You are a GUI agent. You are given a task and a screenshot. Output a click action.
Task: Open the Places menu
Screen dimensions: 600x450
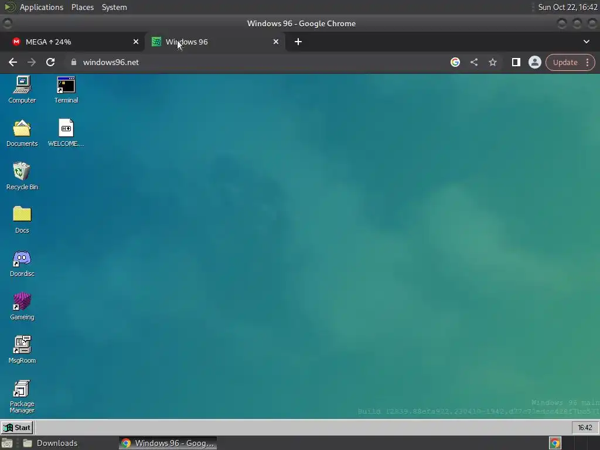coord(83,7)
